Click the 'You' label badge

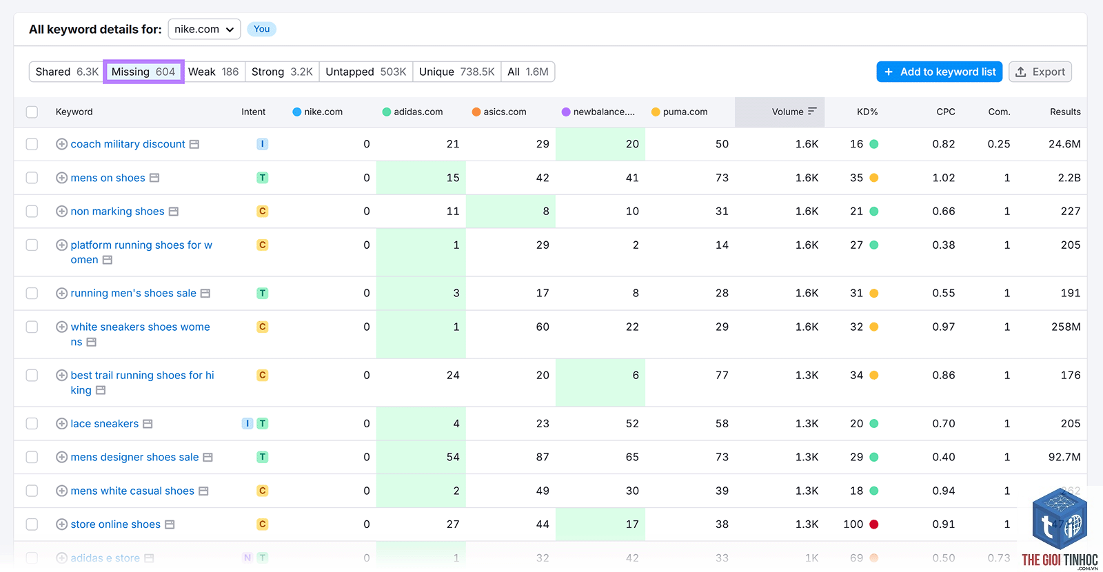pos(262,29)
